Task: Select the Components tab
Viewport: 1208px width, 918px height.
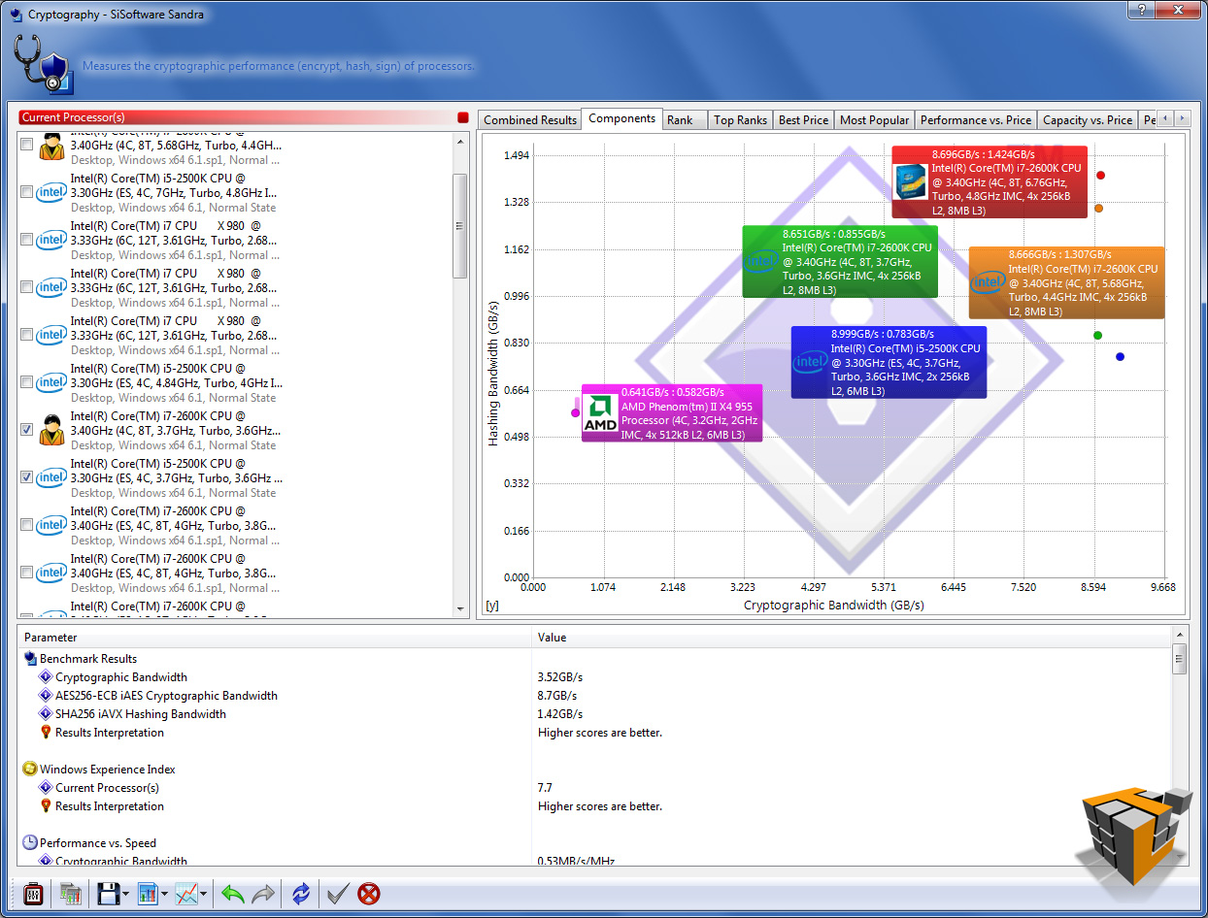Action: [622, 118]
